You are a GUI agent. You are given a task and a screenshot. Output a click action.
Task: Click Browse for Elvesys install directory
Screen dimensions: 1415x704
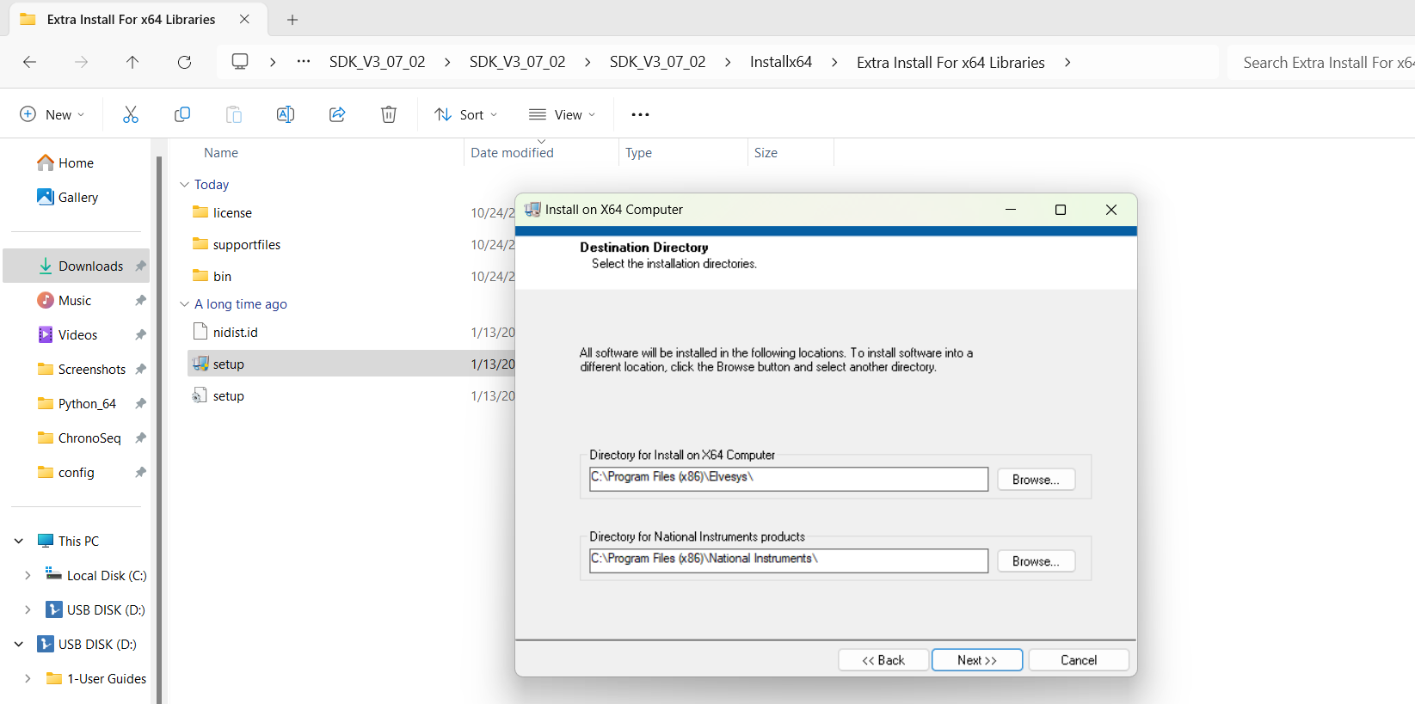(x=1036, y=480)
